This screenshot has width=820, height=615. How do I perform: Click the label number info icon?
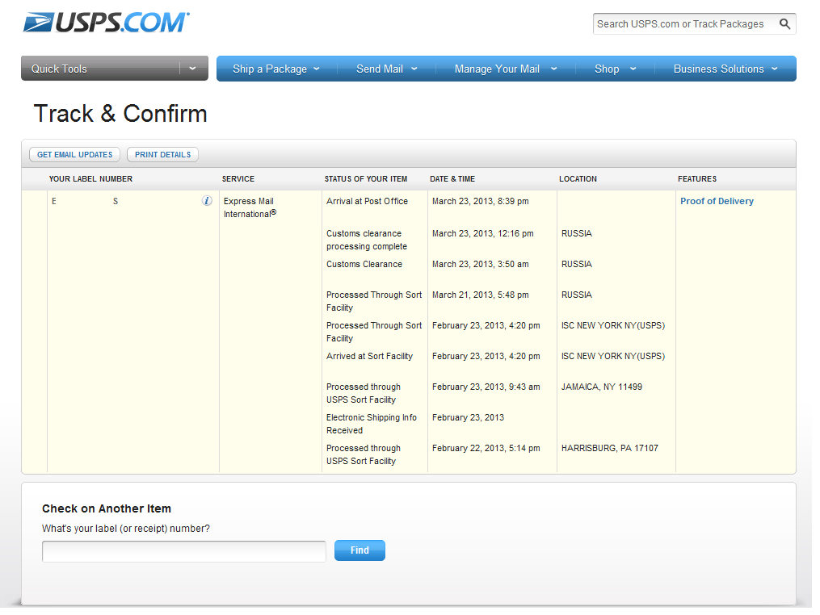point(207,201)
